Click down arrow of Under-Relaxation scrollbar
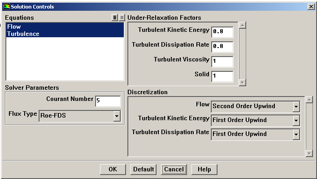Viewport: 317px width, 179px height. click(243, 83)
